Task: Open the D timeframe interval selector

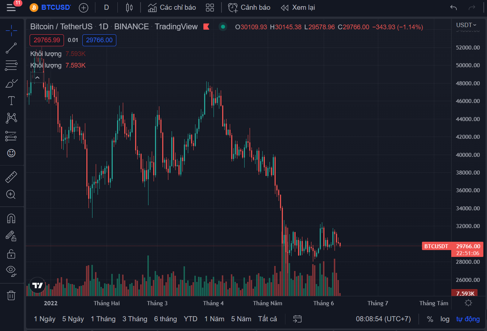Action: click(107, 7)
